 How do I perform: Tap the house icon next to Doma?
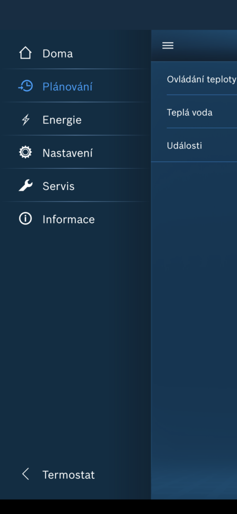[x=25, y=53]
